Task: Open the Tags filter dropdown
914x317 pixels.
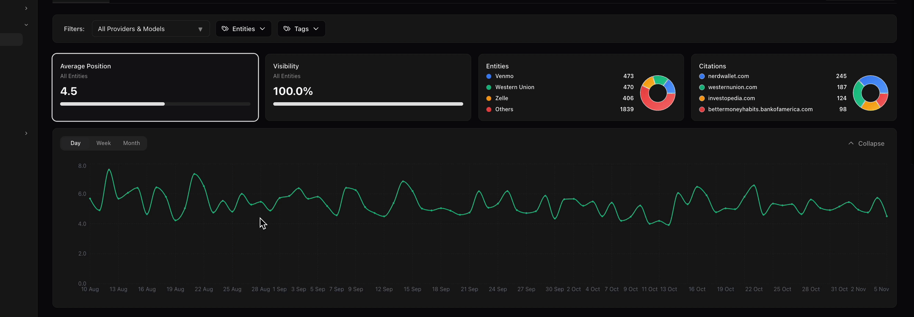Action: [x=301, y=29]
